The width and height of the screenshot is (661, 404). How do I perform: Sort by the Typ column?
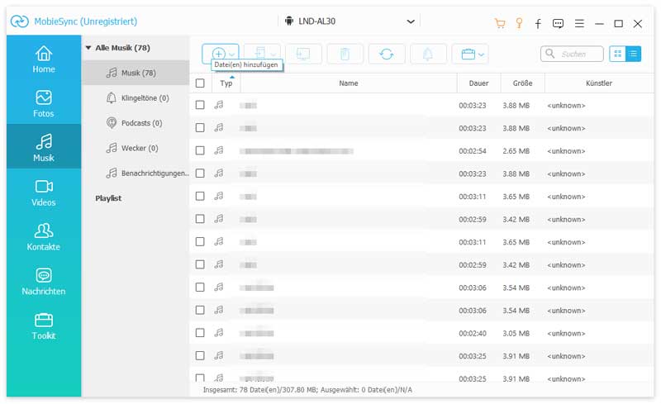[x=226, y=83]
